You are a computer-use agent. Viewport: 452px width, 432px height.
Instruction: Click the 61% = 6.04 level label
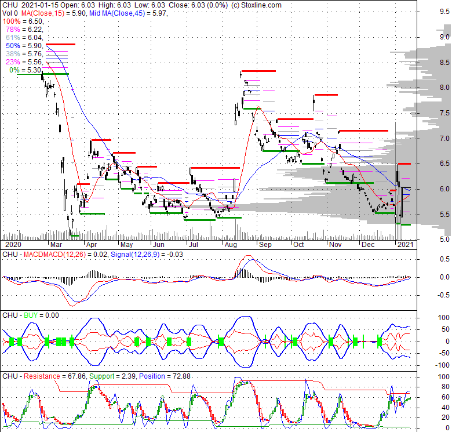click(x=24, y=38)
